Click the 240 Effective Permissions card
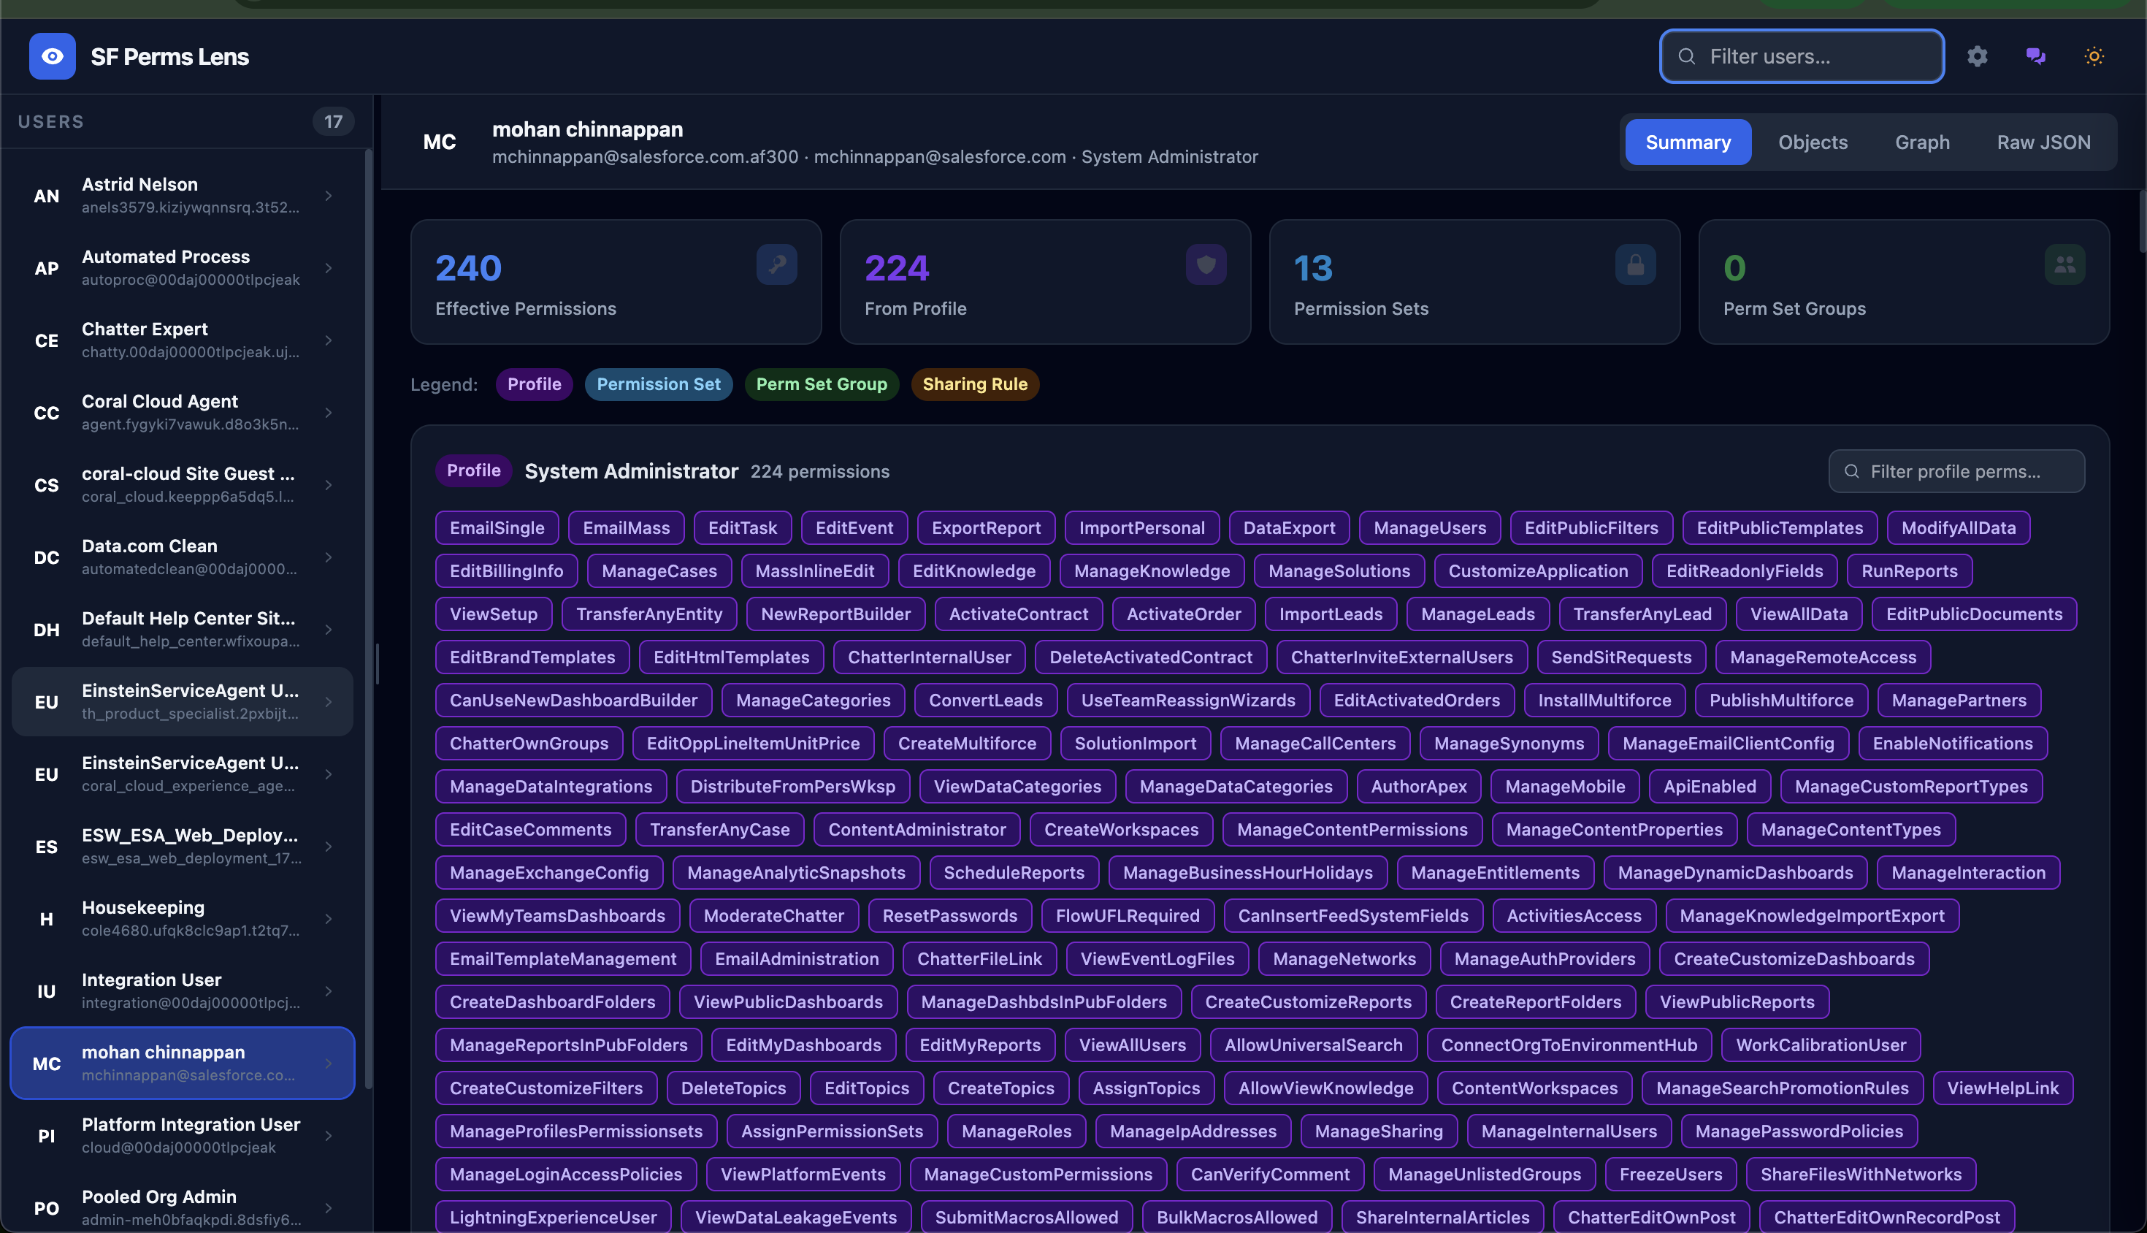The height and width of the screenshot is (1233, 2147). [x=616, y=282]
